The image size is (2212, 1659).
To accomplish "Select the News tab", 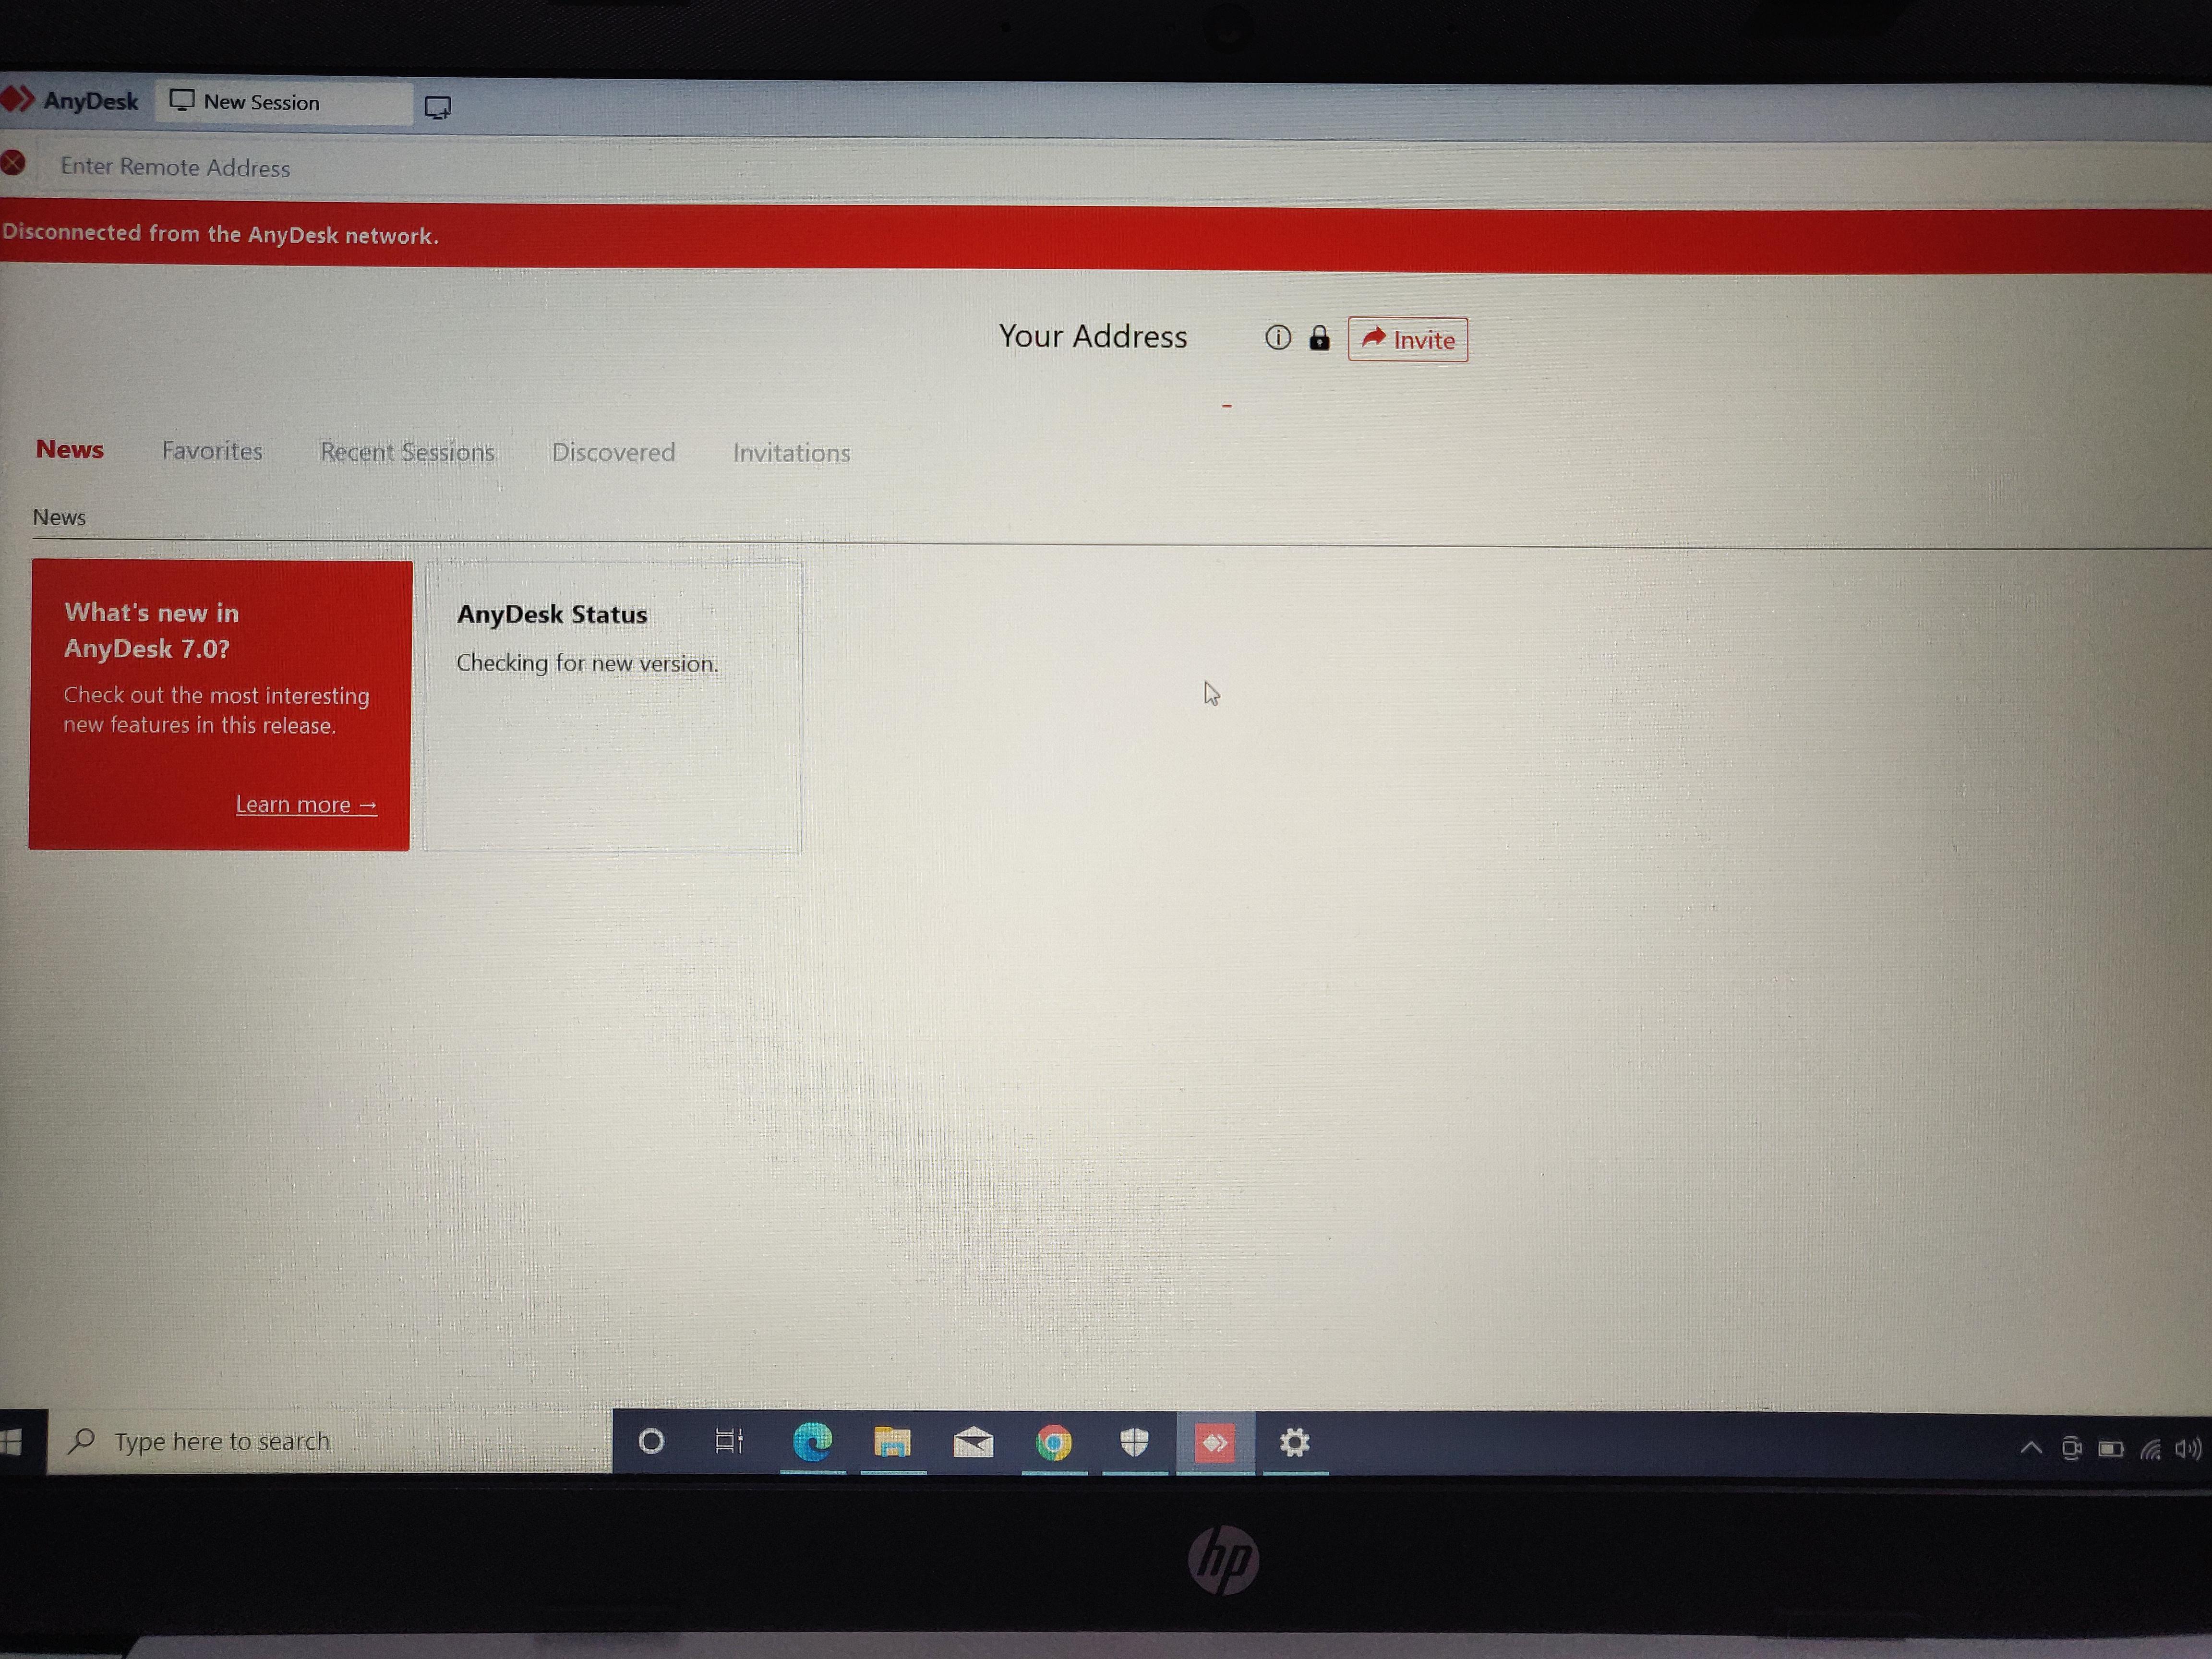I will 69,449.
